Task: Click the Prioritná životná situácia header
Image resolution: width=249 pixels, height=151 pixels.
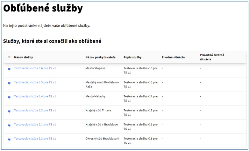Action: pos(212,57)
